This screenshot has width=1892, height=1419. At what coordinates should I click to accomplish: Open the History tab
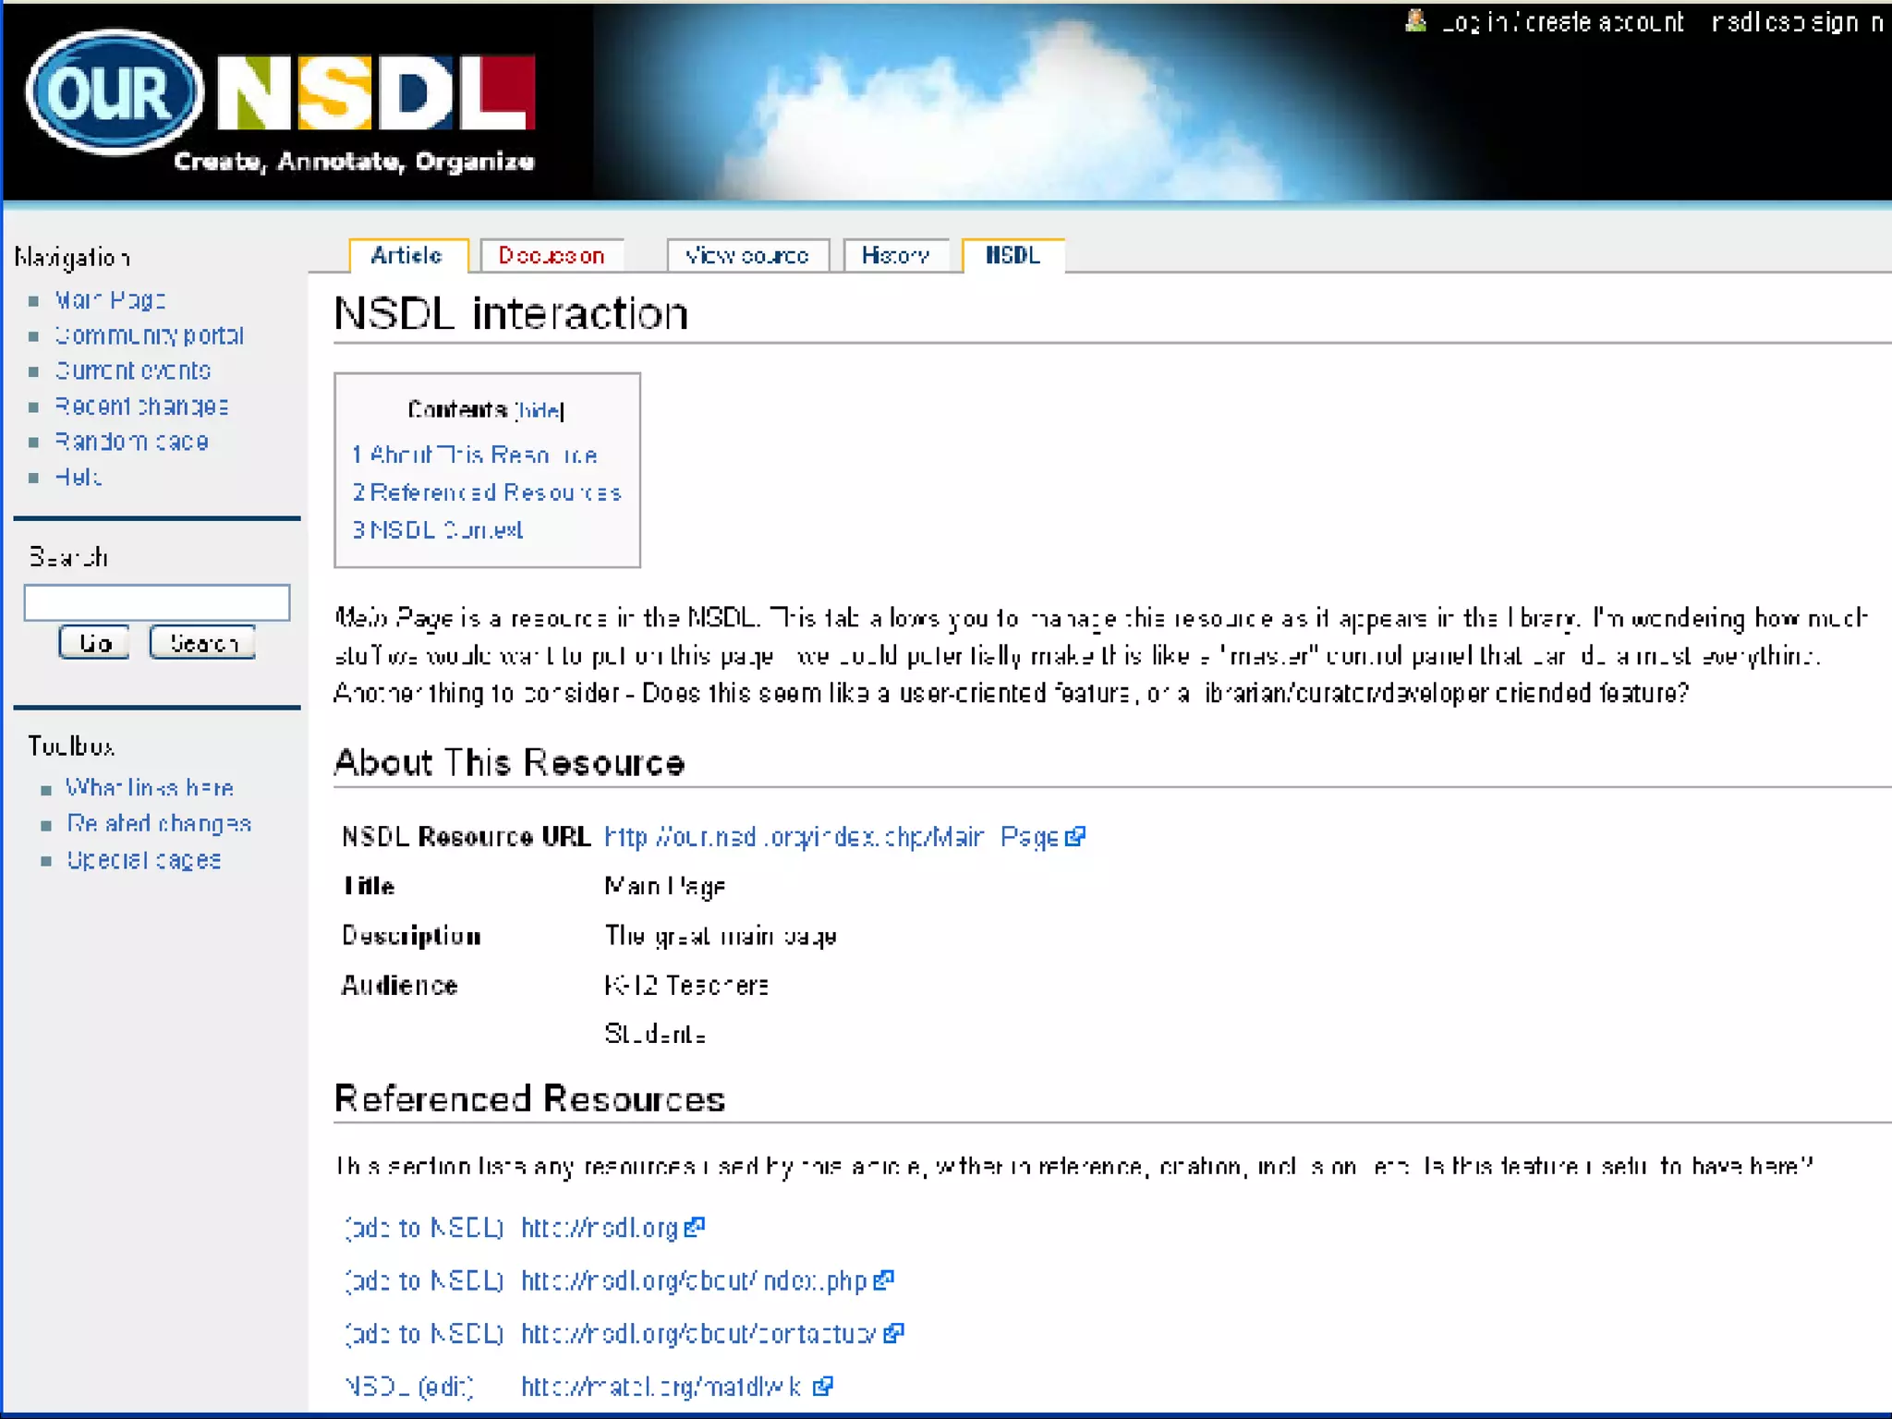(x=895, y=256)
